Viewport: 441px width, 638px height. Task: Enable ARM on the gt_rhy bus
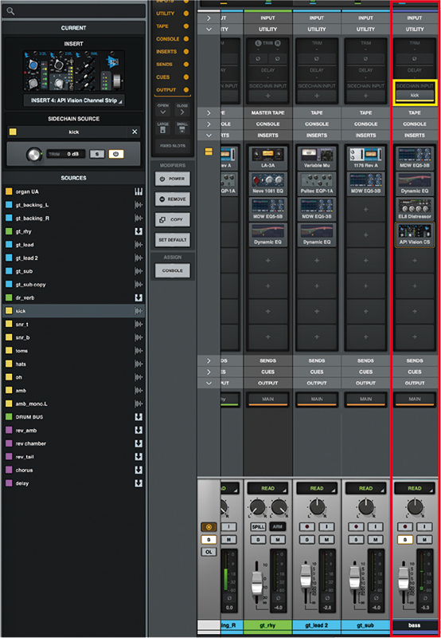coord(278,526)
